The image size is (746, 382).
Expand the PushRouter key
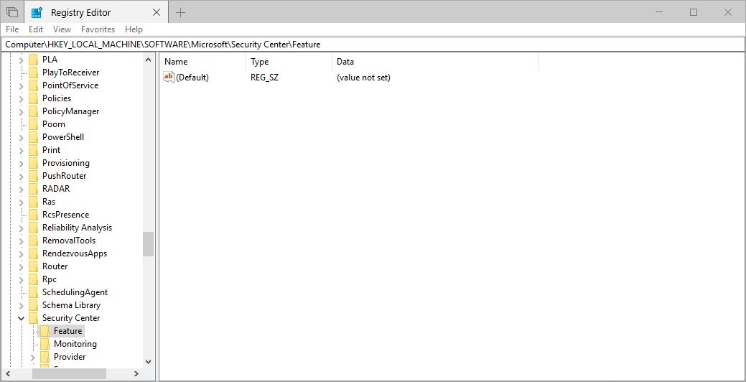point(21,176)
